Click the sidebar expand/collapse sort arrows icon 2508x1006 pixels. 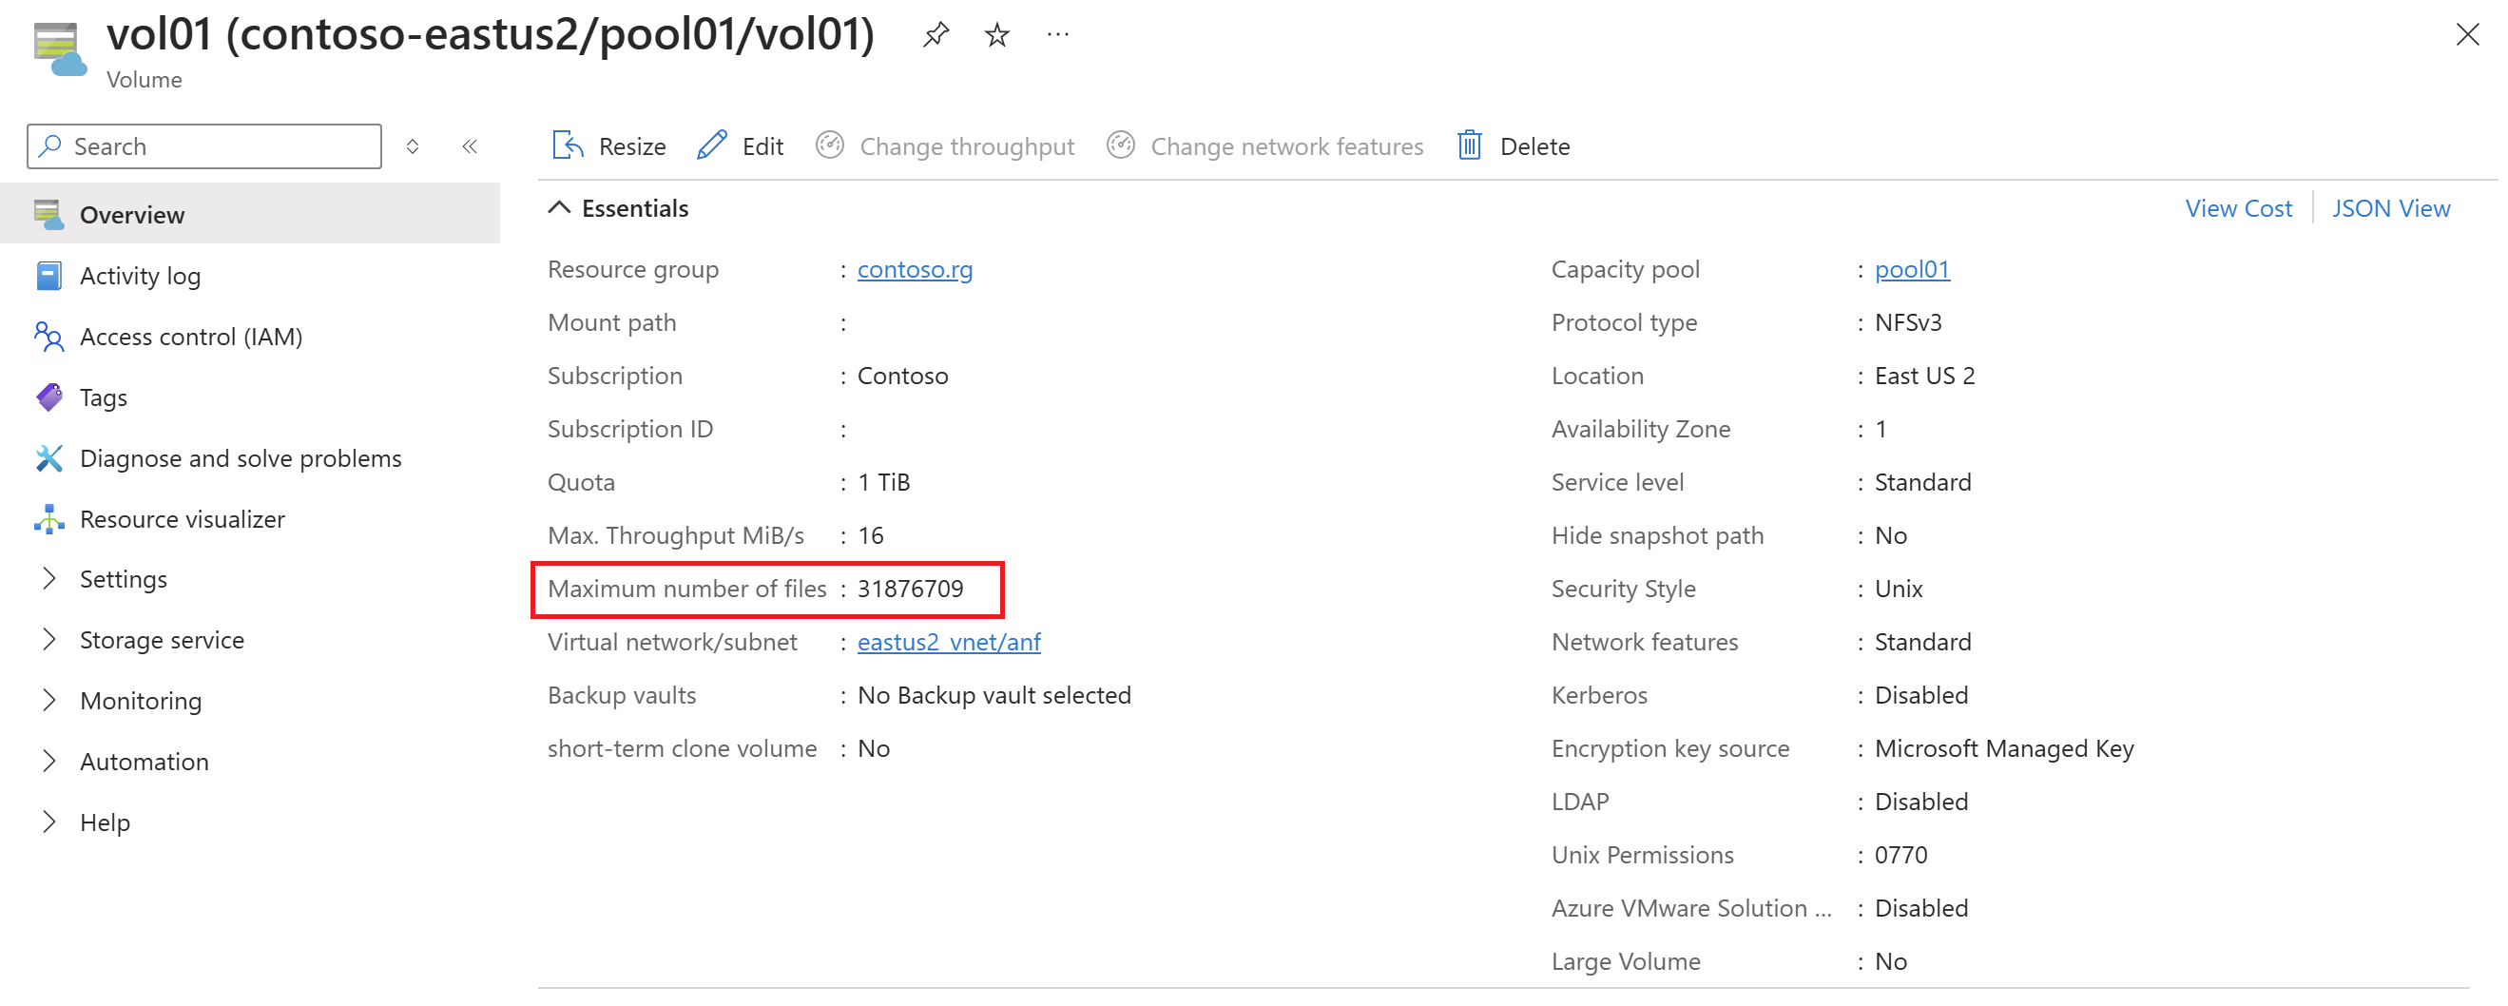(x=413, y=146)
